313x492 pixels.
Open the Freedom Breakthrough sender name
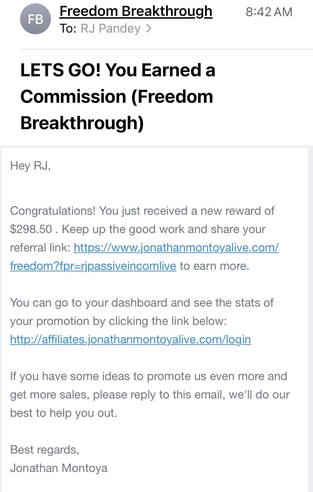(136, 11)
